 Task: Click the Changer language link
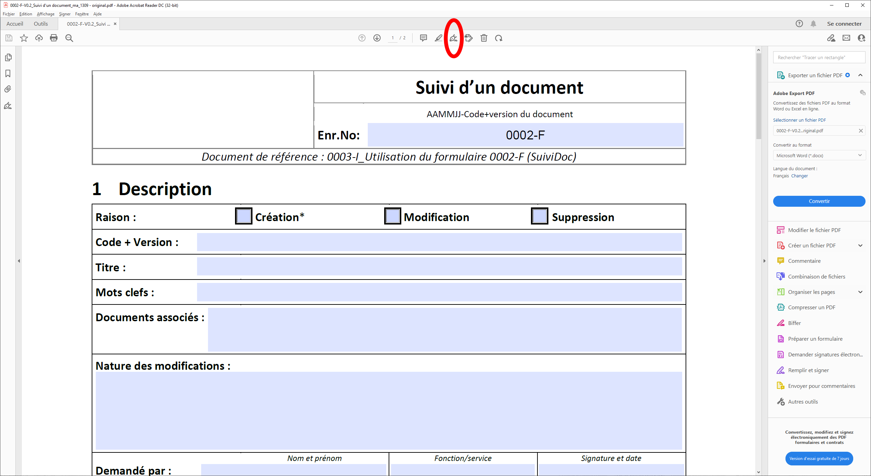799,176
